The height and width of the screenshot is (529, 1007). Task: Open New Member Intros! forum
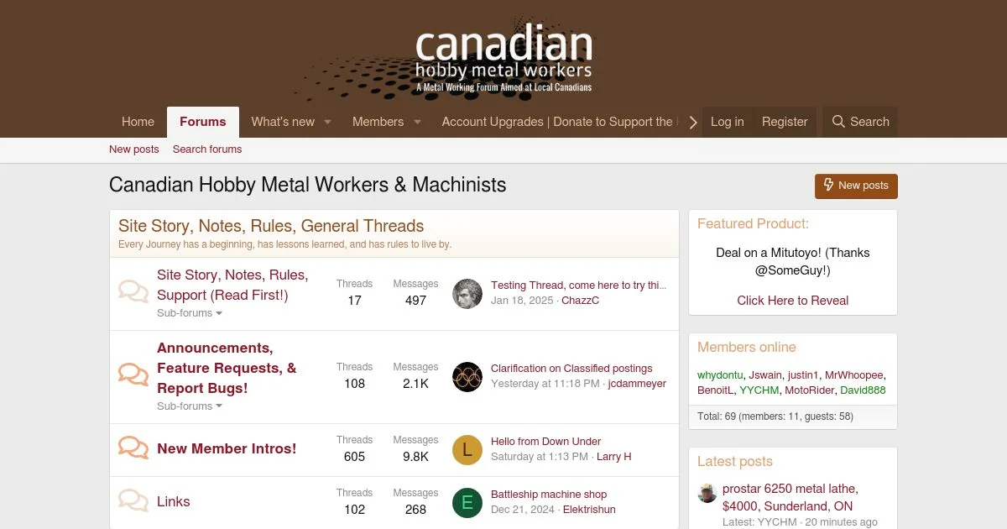[x=227, y=448]
